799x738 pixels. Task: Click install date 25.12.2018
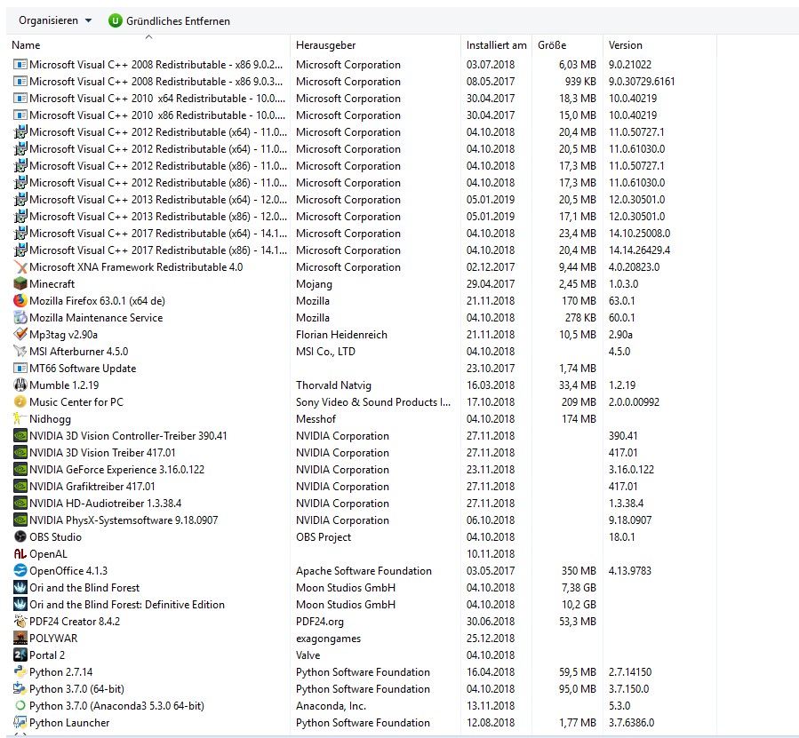[491, 638]
